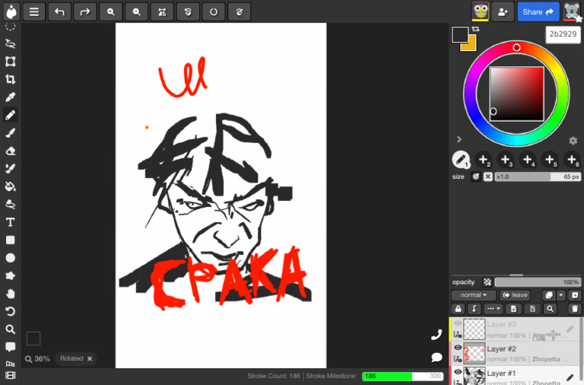Click the Share button

coord(538,12)
